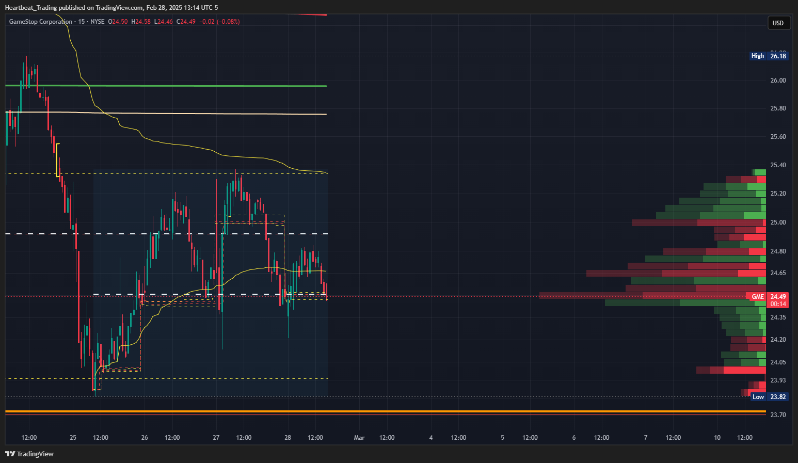Click the 28 date label on time axis

288,438
